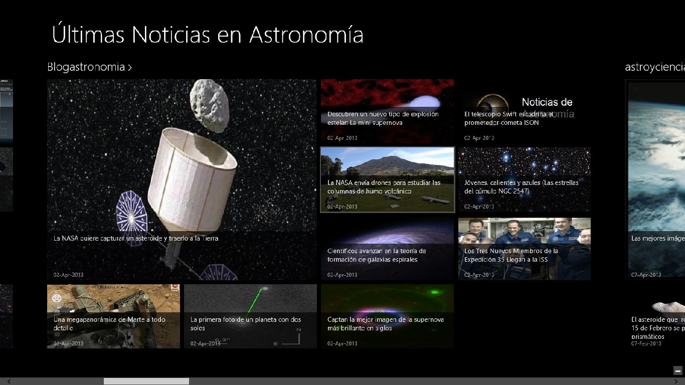Open the Expedición 35 ISS crew article
Screen dimensions: 685x385
[524, 248]
